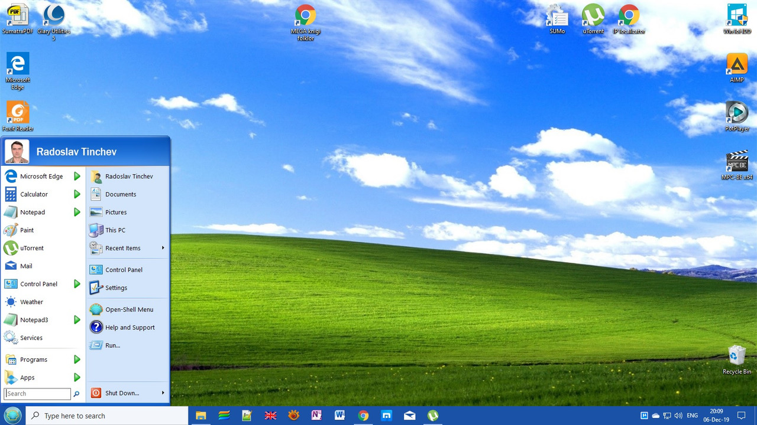Expand the Notepad green arrow
Image resolution: width=757 pixels, height=425 pixels.
pyautogui.click(x=77, y=212)
